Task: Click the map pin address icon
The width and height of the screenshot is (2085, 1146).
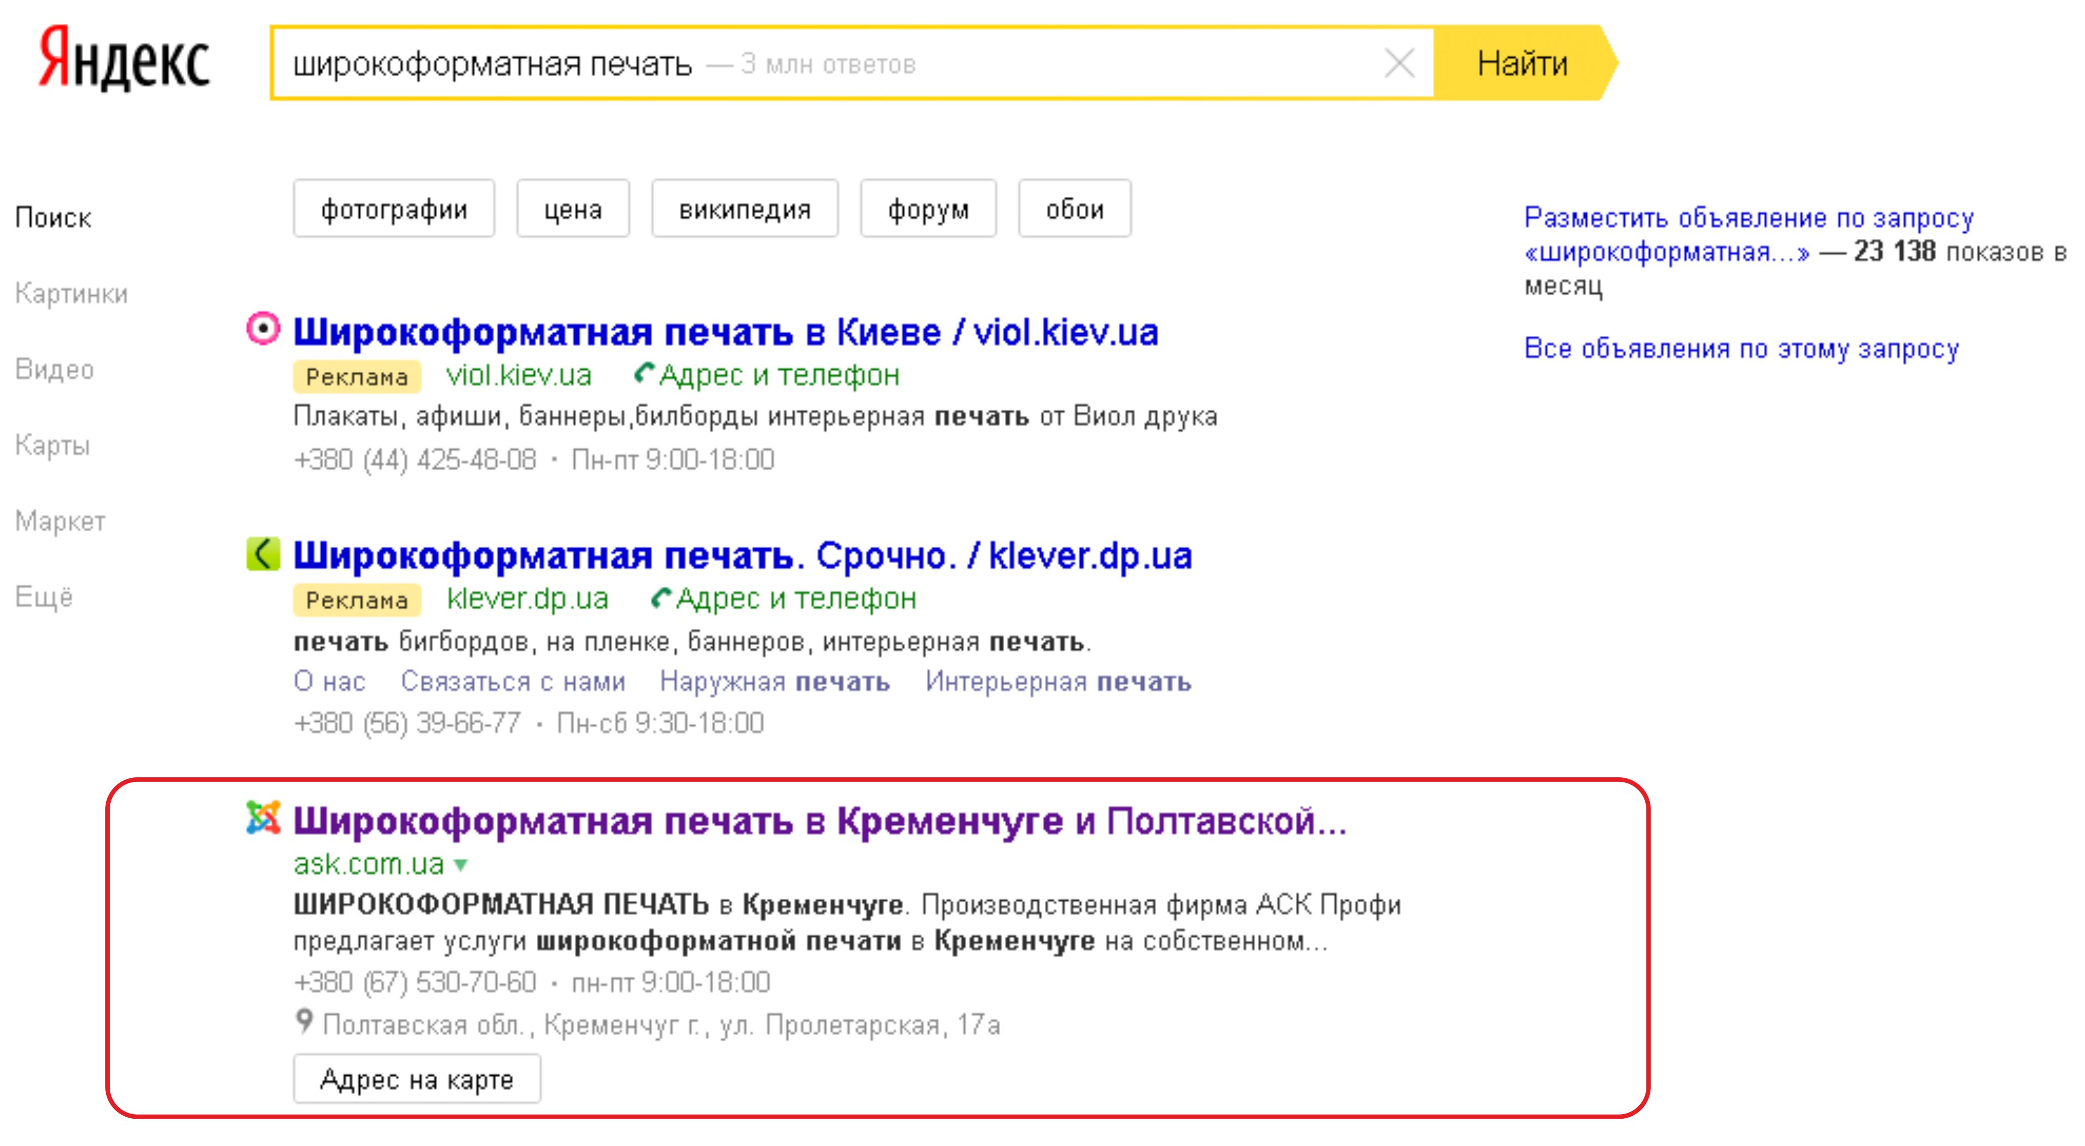Action: pyautogui.click(x=304, y=1022)
